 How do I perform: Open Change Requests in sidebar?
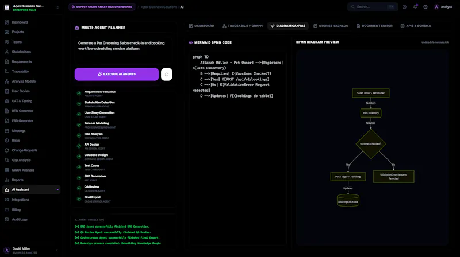[31, 150]
